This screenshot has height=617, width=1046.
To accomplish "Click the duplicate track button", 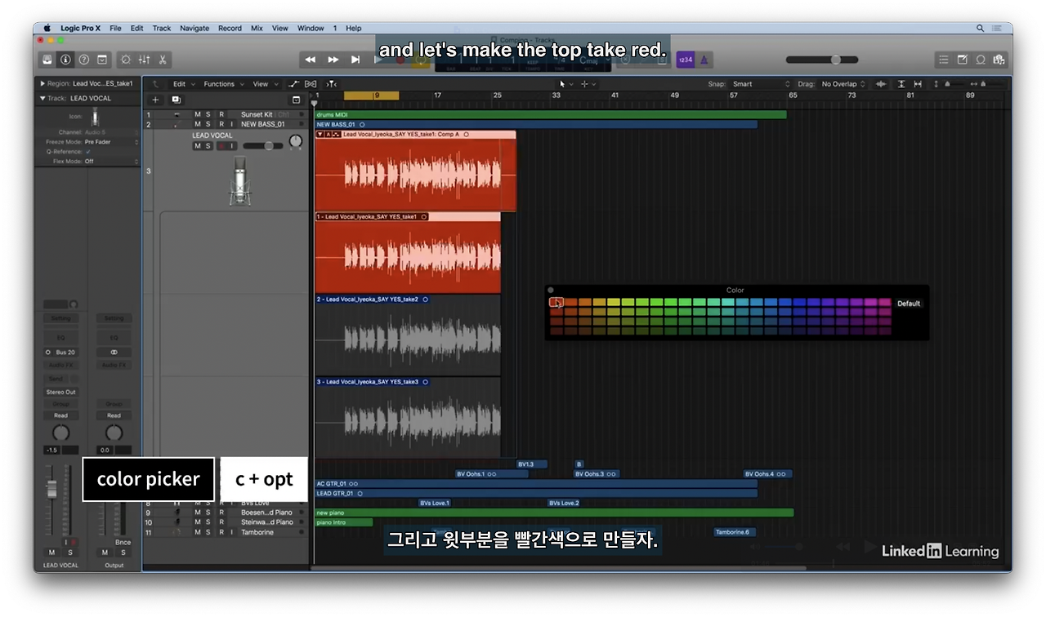I will (176, 100).
